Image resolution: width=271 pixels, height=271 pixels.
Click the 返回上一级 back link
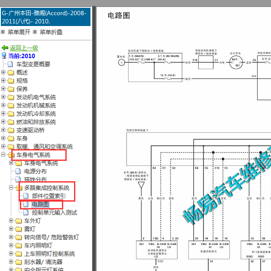24,48
